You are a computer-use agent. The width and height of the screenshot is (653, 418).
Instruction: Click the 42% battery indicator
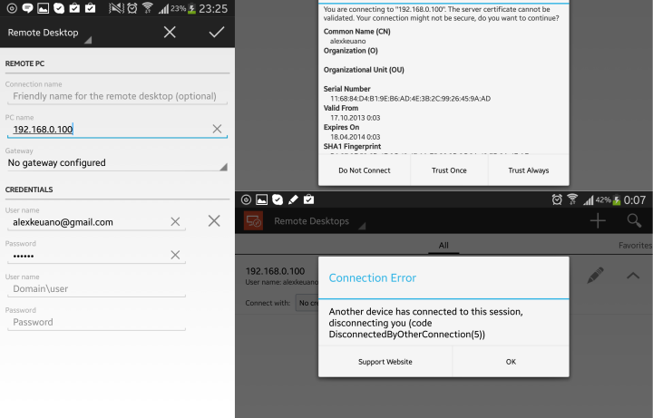pos(608,200)
